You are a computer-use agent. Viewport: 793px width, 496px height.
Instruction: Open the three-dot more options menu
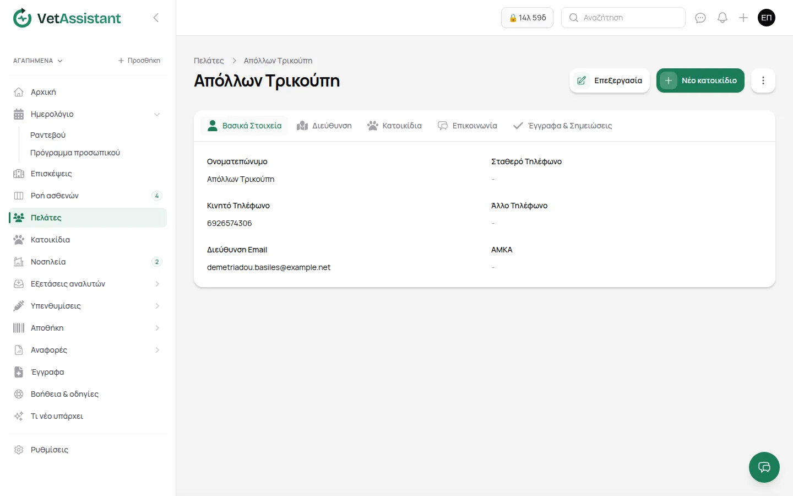pos(763,80)
